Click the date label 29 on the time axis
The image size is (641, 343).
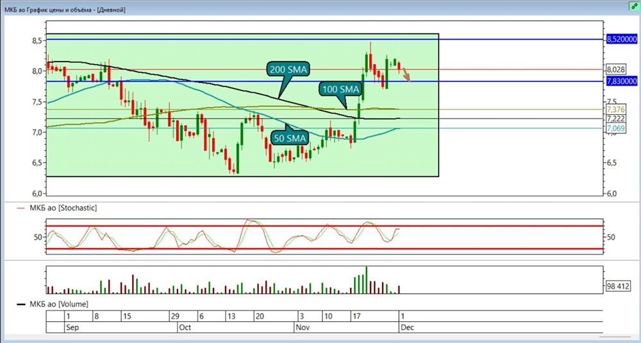coord(176,317)
